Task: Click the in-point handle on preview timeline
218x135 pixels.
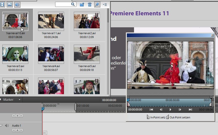Action: [129, 104]
